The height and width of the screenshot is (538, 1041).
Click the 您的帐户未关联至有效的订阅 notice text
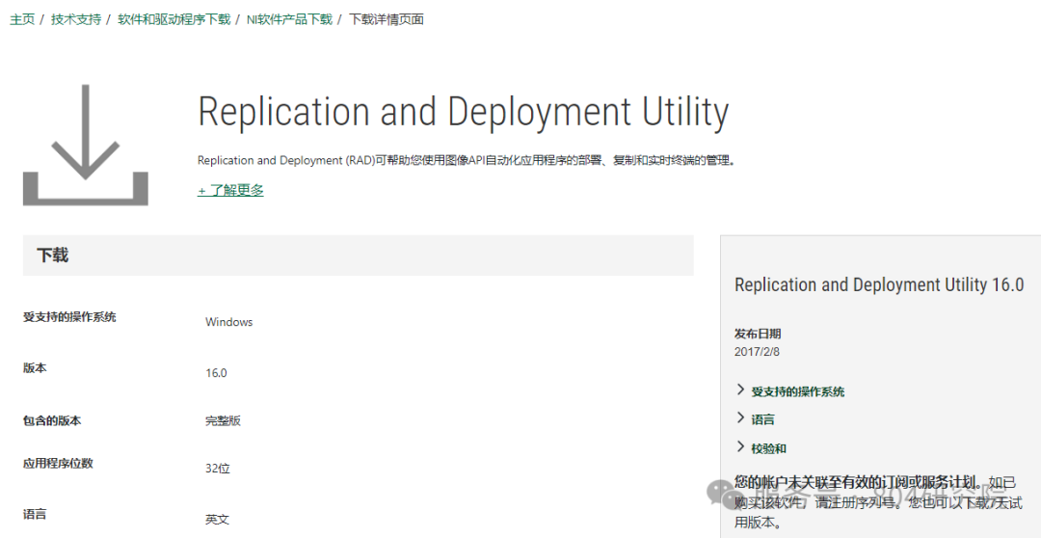point(878,502)
